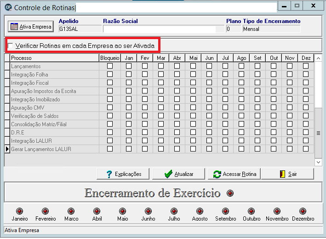
Task: Check Jan for Integração Folha row
Action: coord(129,74)
